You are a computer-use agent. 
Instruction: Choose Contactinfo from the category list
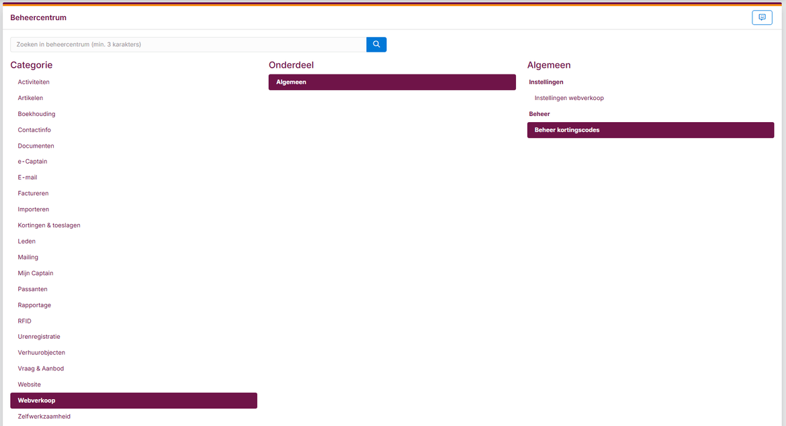[x=34, y=130]
